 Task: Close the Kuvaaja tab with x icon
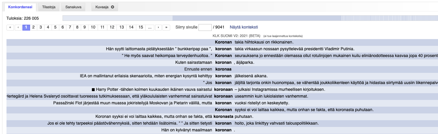[112, 7]
